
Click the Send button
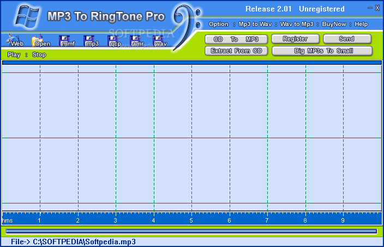pos(347,39)
